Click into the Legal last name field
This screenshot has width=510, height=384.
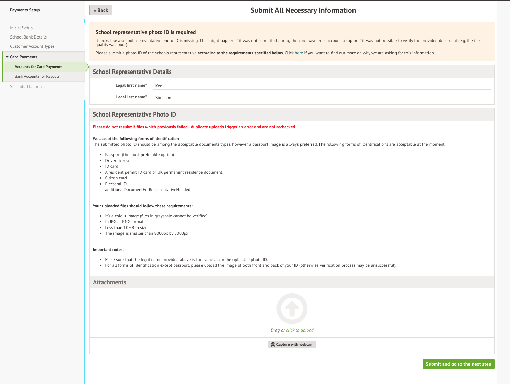tap(322, 97)
